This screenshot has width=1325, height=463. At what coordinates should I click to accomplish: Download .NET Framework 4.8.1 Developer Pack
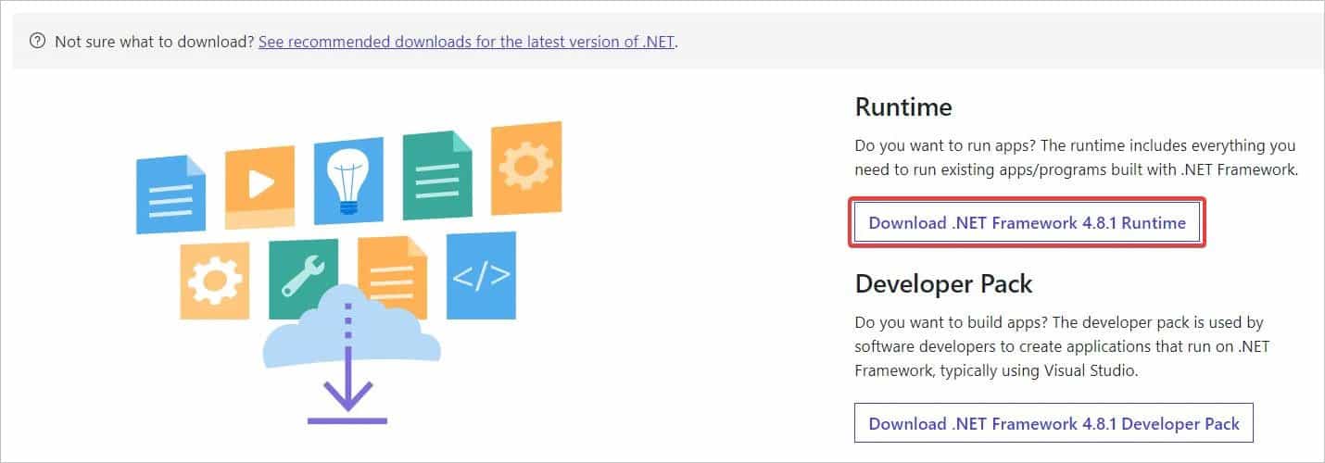(x=1054, y=423)
